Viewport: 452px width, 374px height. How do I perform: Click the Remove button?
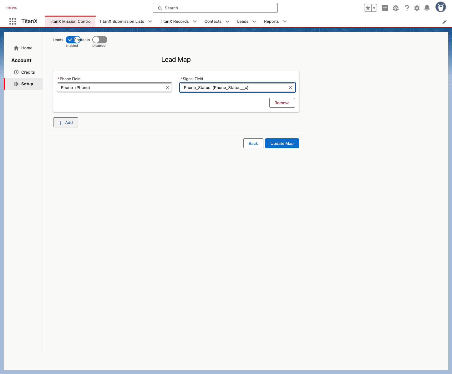click(282, 103)
